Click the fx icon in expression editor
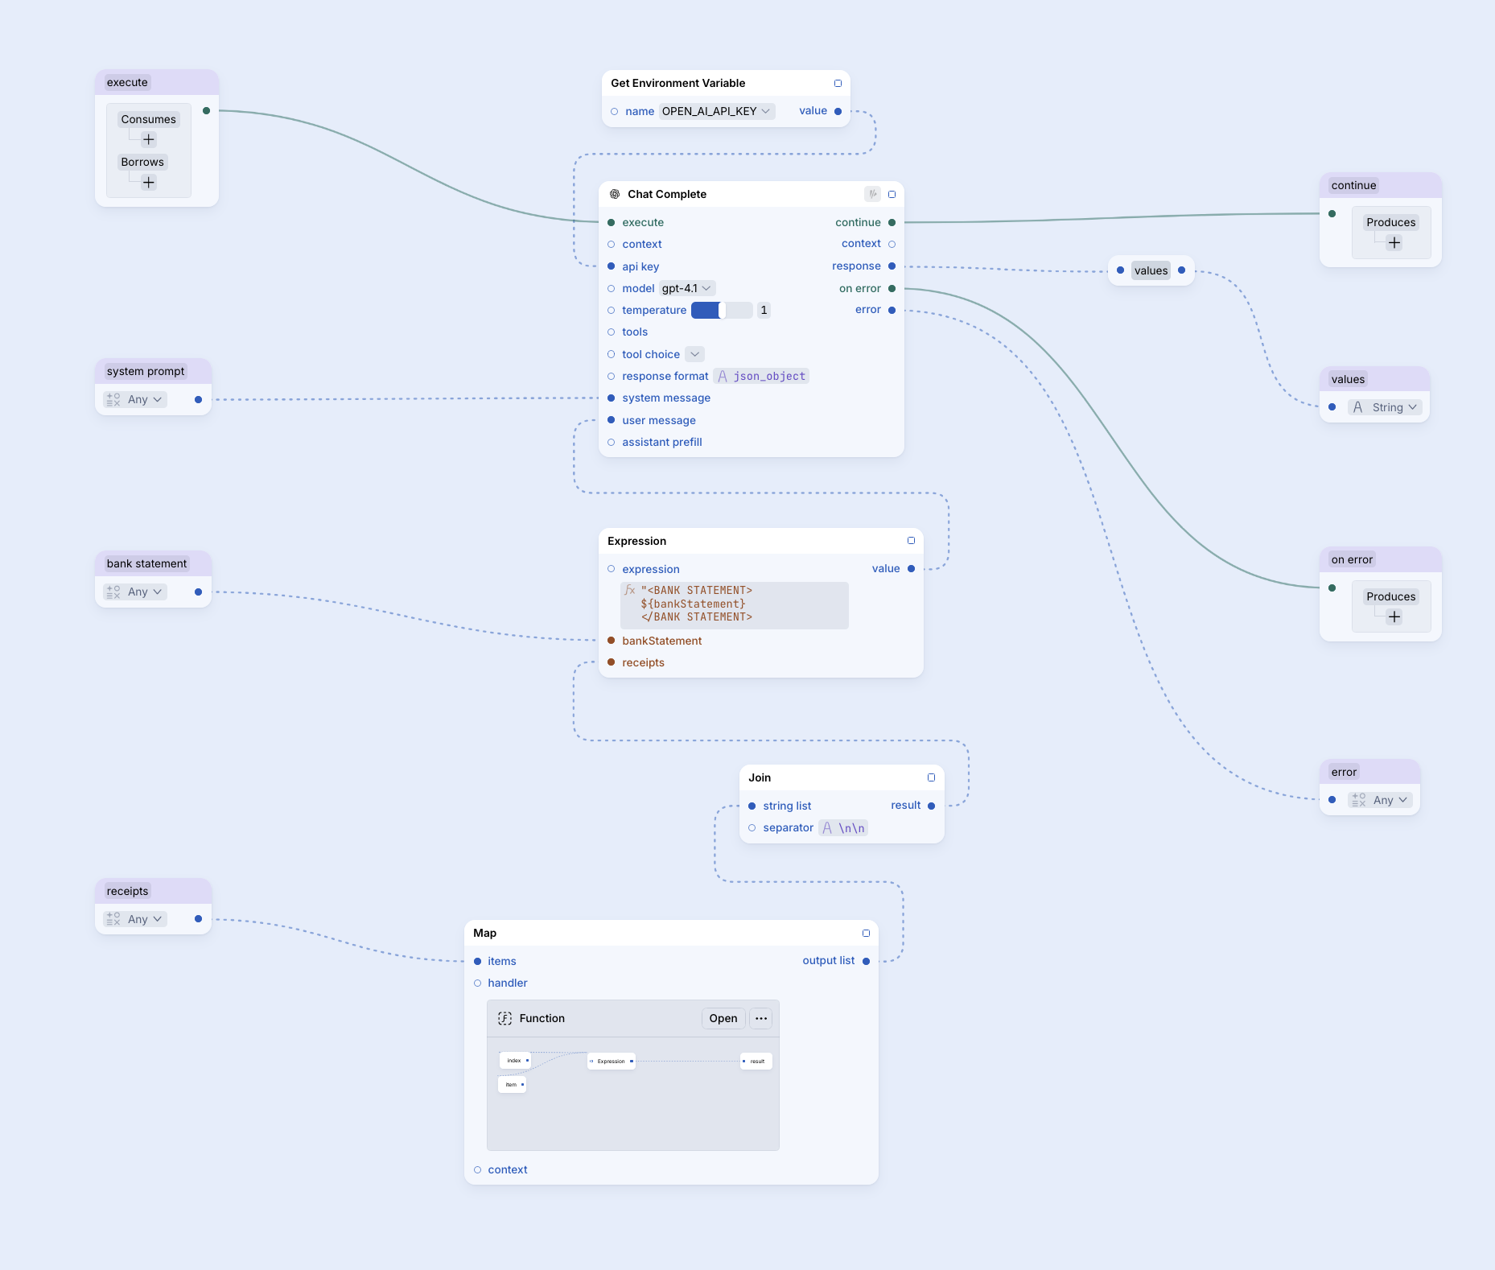Viewport: 1495px width, 1270px height. (x=630, y=590)
